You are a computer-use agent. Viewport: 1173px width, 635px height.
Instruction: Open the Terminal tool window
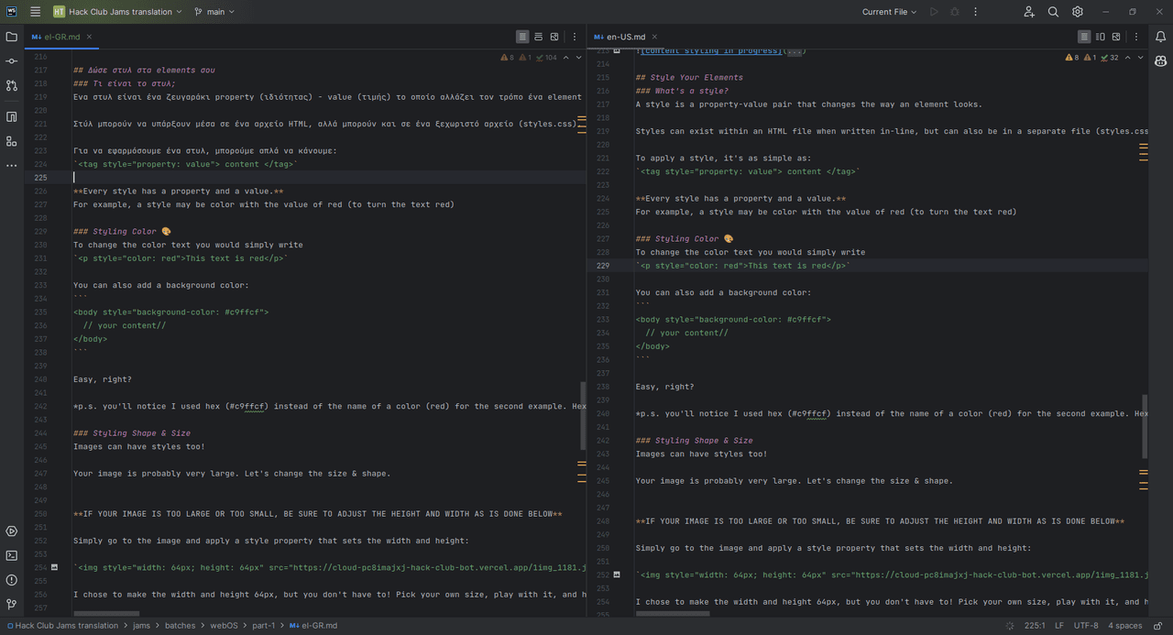[11, 555]
